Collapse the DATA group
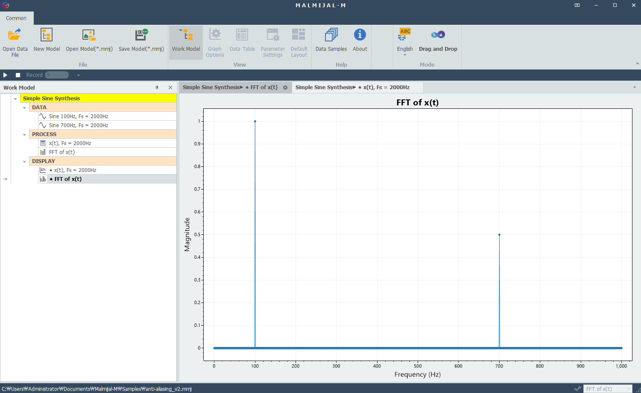This screenshot has width=641, height=393. (24, 108)
